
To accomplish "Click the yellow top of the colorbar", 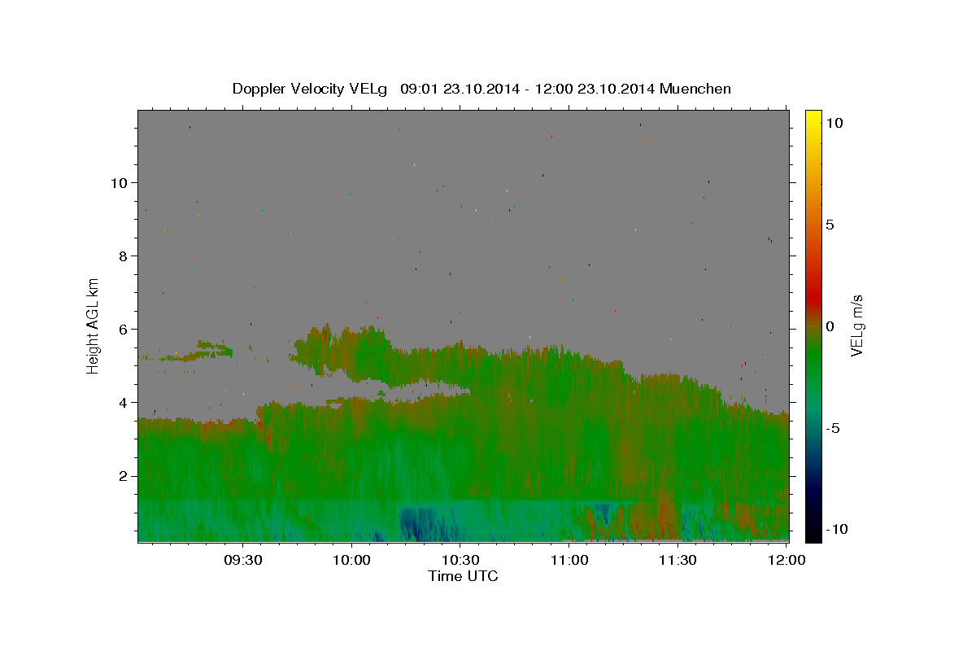I will tap(813, 120).
